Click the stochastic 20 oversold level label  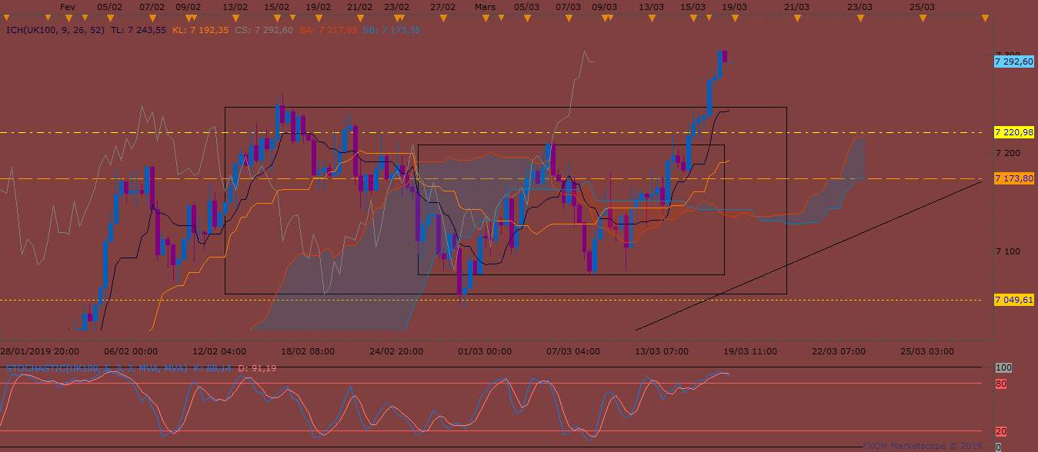pyautogui.click(x=1000, y=431)
